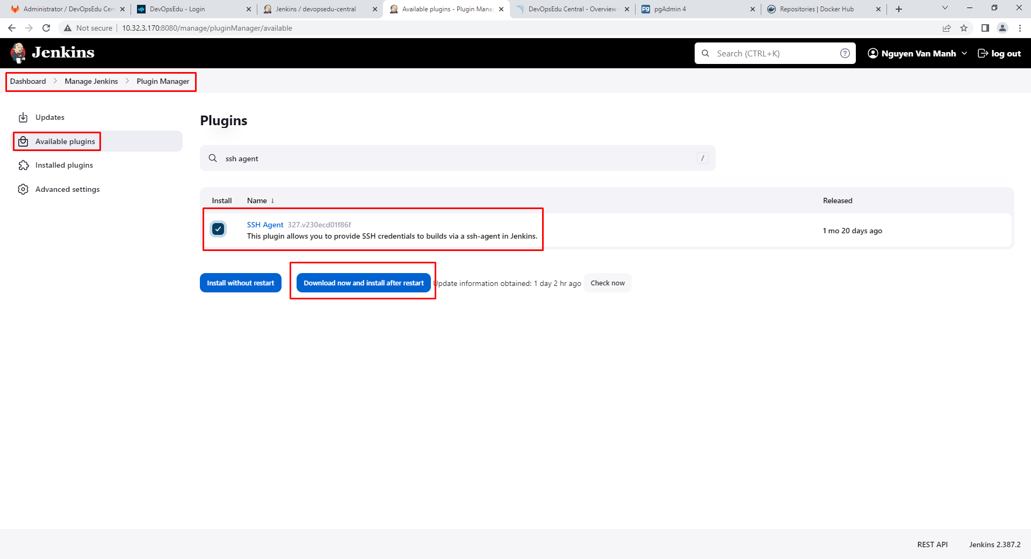
Task: Open Updates section in sidebar
Action: point(49,117)
